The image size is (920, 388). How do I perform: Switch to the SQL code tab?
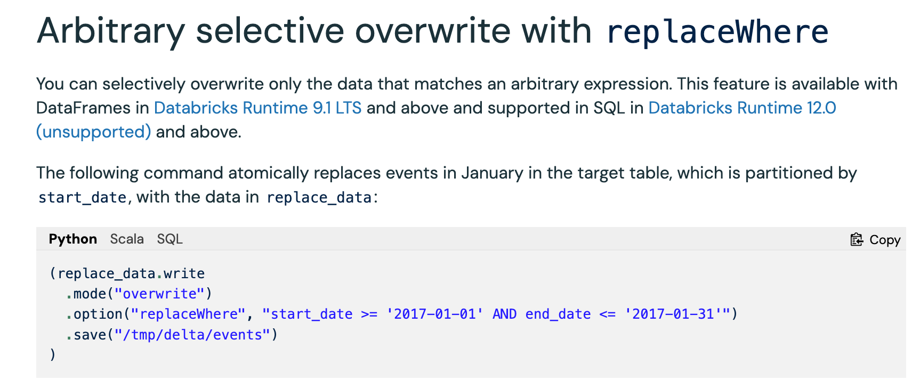point(170,239)
